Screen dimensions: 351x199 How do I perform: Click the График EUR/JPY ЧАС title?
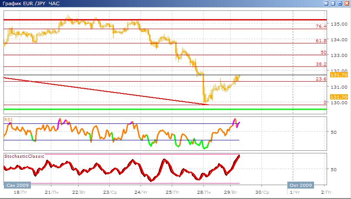point(26,3)
